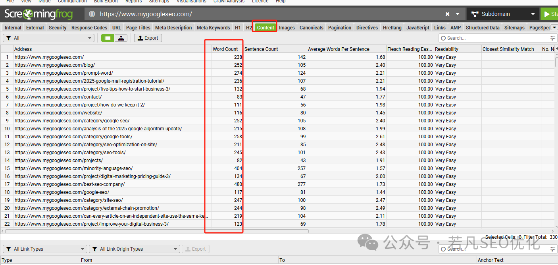Screen dimensions: 558x265
Task: Switch to the Images tab
Action: (287, 28)
